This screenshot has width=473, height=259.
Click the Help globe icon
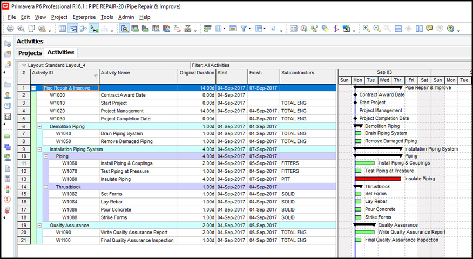point(450,29)
